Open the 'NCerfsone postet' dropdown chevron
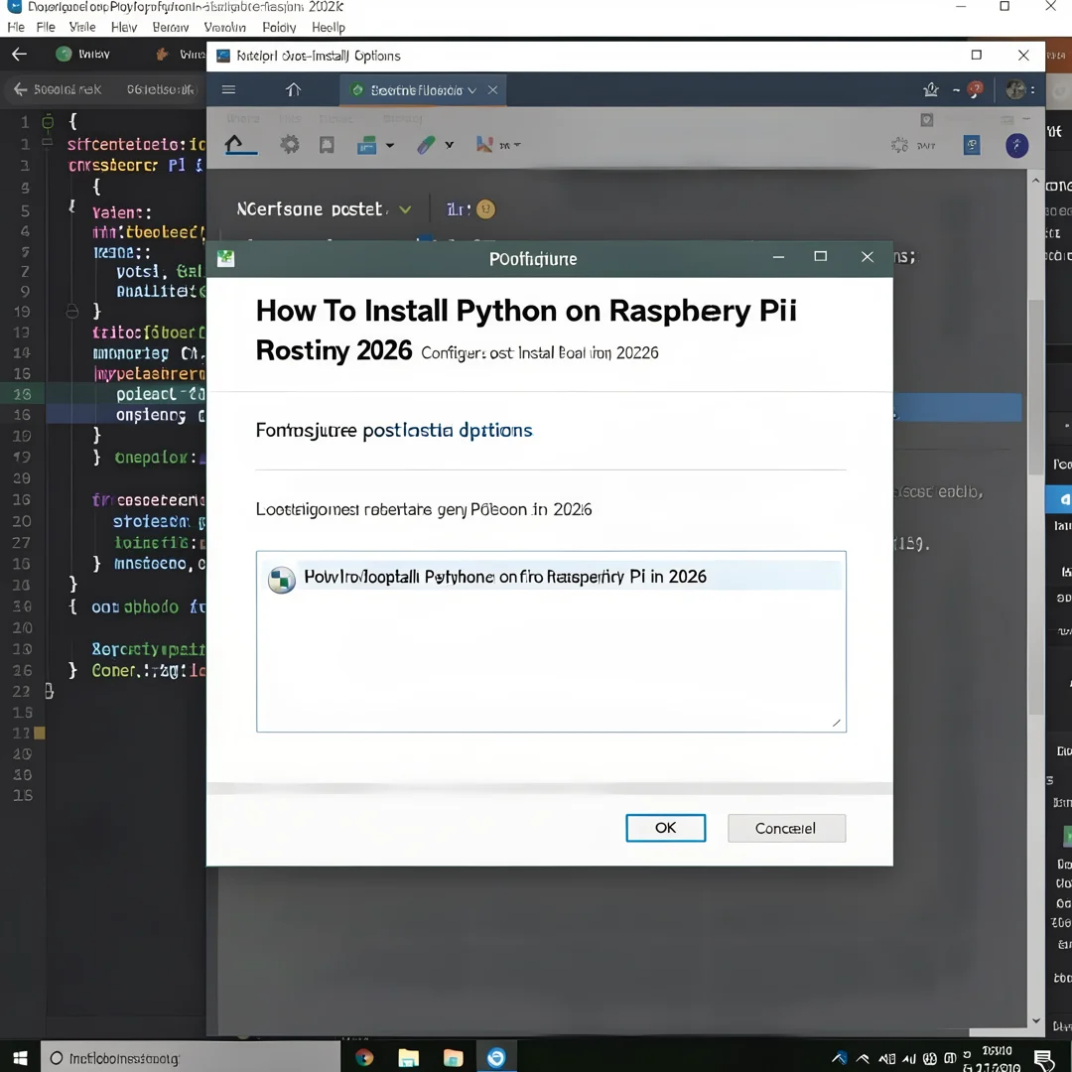This screenshot has width=1072, height=1072. click(405, 209)
